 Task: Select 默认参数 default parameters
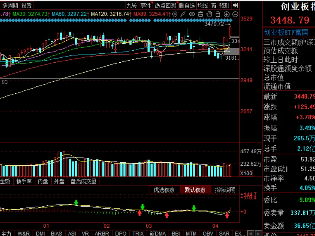[195, 190]
